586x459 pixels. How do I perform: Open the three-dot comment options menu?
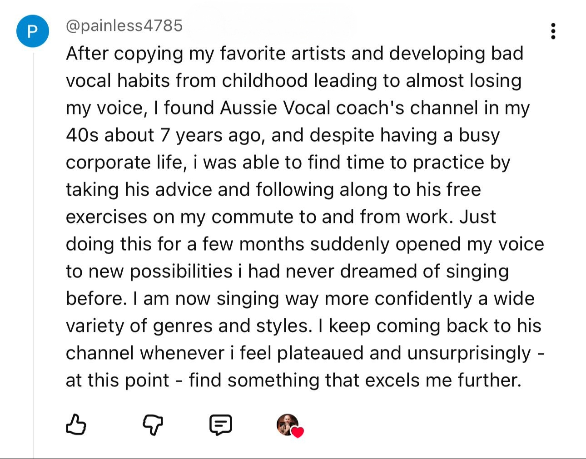[x=553, y=31]
